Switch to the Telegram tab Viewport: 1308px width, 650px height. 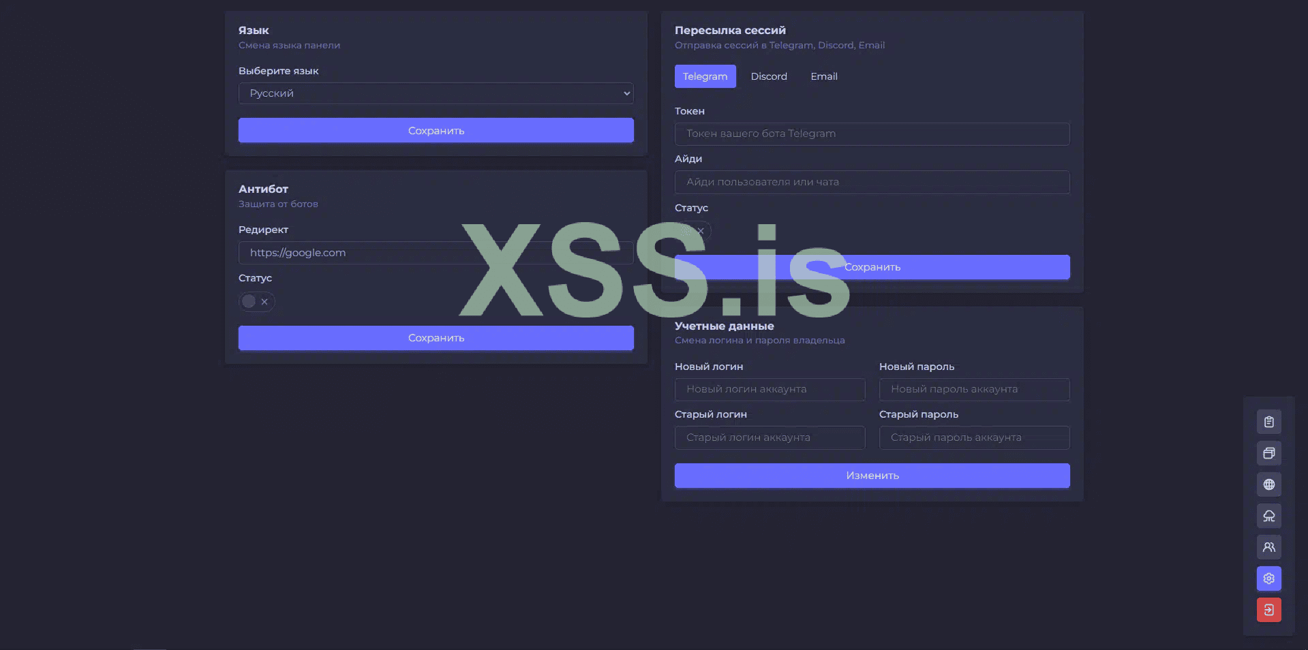click(x=705, y=76)
